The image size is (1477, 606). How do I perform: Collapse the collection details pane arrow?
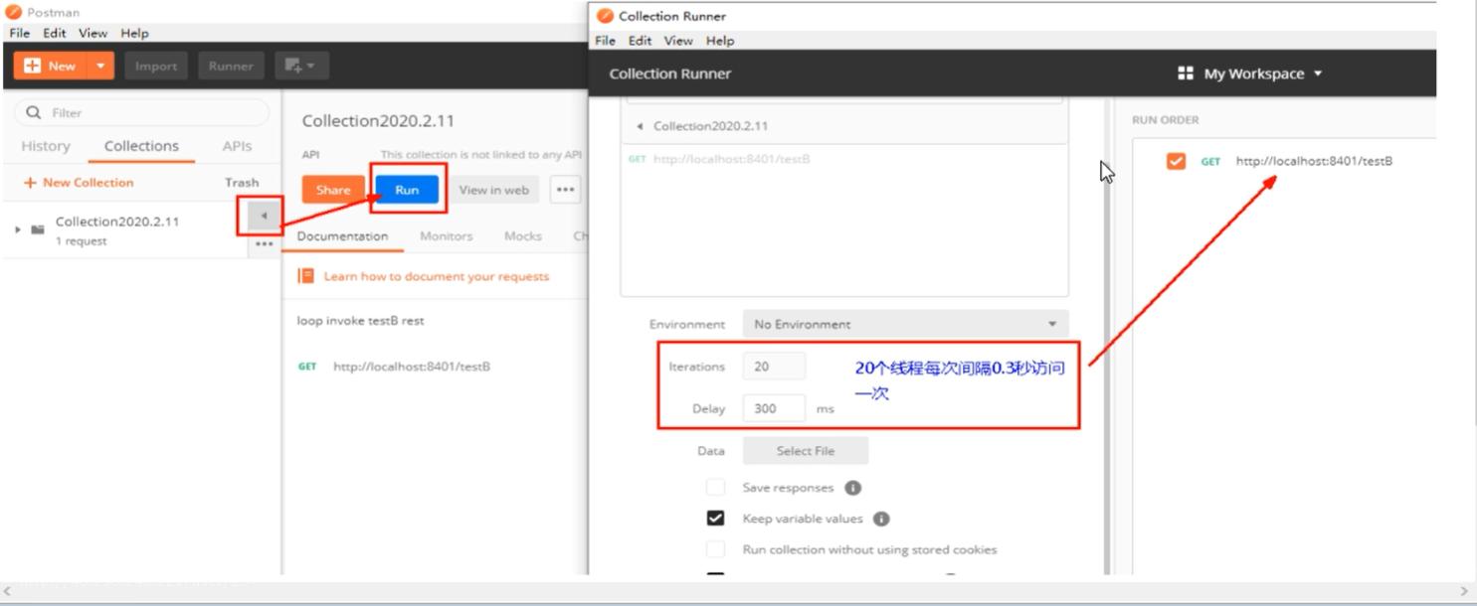(264, 216)
